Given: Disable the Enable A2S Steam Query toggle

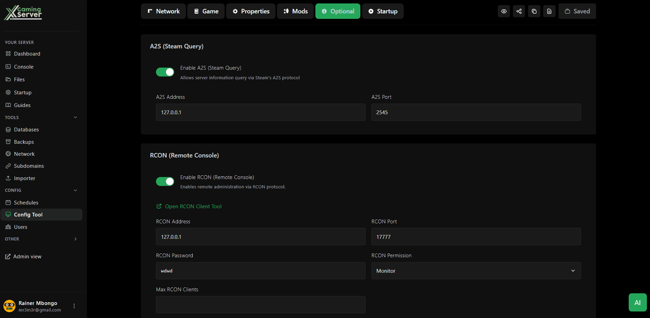Looking at the screenshot, I should pyautogui.click(x=165, y=72).
